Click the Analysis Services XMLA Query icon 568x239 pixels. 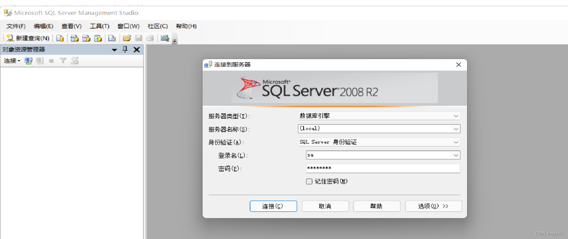(98, 38)
